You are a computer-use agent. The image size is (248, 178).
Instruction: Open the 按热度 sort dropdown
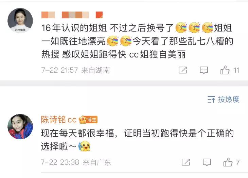(x=224, y=100)
